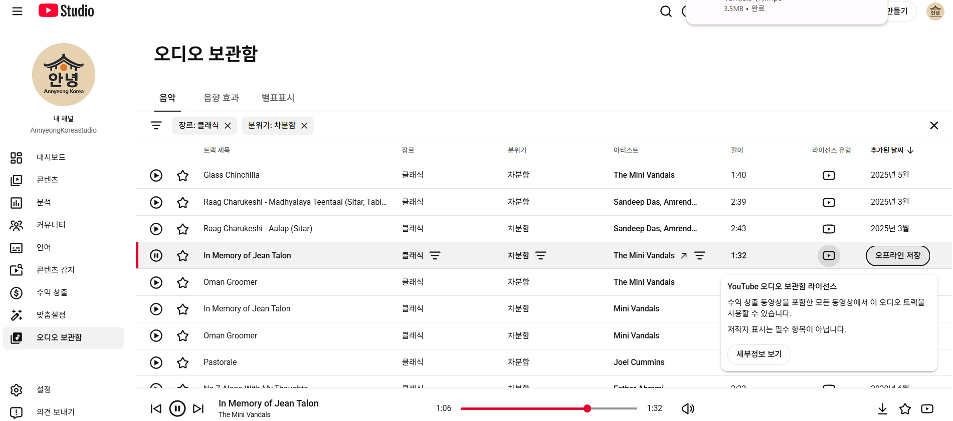Screen dimensions: 953x421
Task: Go to 콘텐츠 in the sidebar
Action: (x=64, y=180)
